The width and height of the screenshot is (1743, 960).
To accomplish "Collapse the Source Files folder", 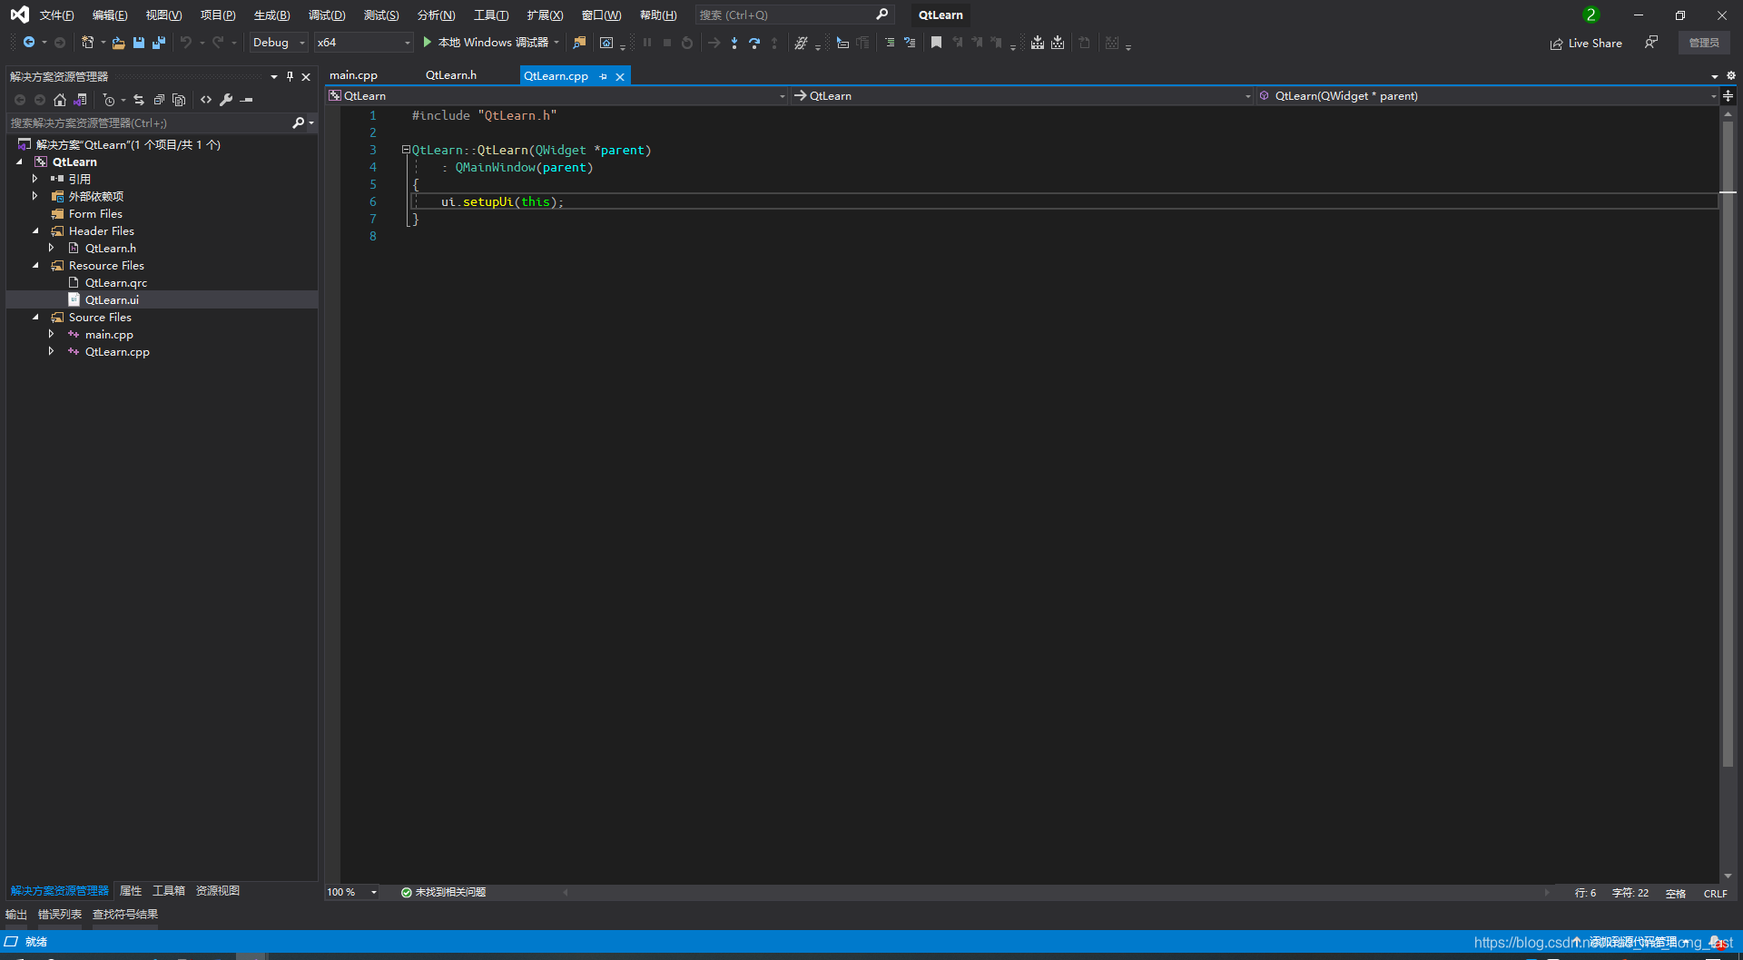I will click(35, 317).
